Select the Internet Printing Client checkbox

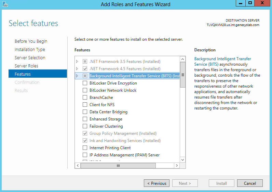[85, 148]
